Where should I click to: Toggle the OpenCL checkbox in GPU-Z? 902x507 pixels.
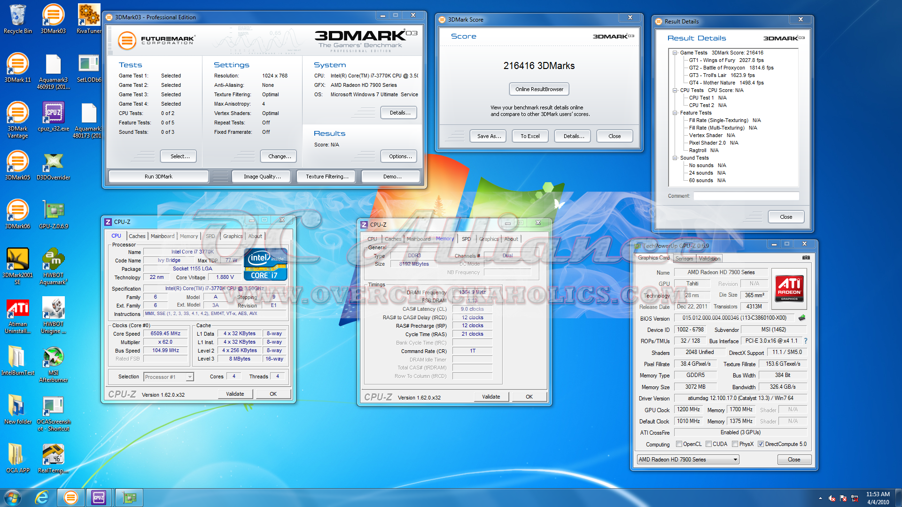tap(679, 444)
